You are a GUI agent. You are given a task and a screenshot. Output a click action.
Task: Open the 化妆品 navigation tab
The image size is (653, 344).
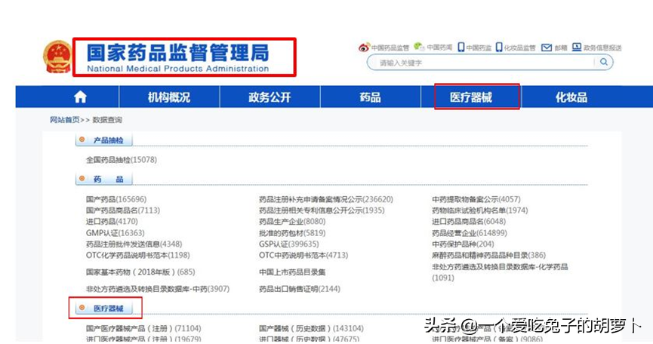(x=571, y=97)
